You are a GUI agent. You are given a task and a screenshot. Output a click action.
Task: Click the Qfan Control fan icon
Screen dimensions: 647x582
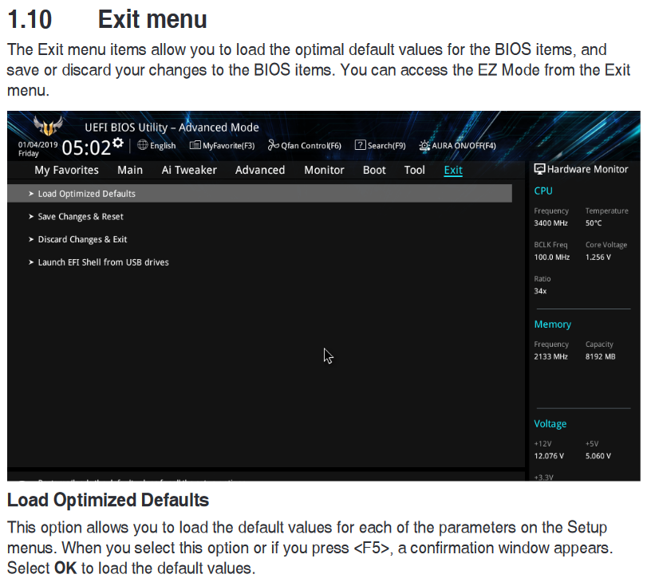click(x=273, y=145)
